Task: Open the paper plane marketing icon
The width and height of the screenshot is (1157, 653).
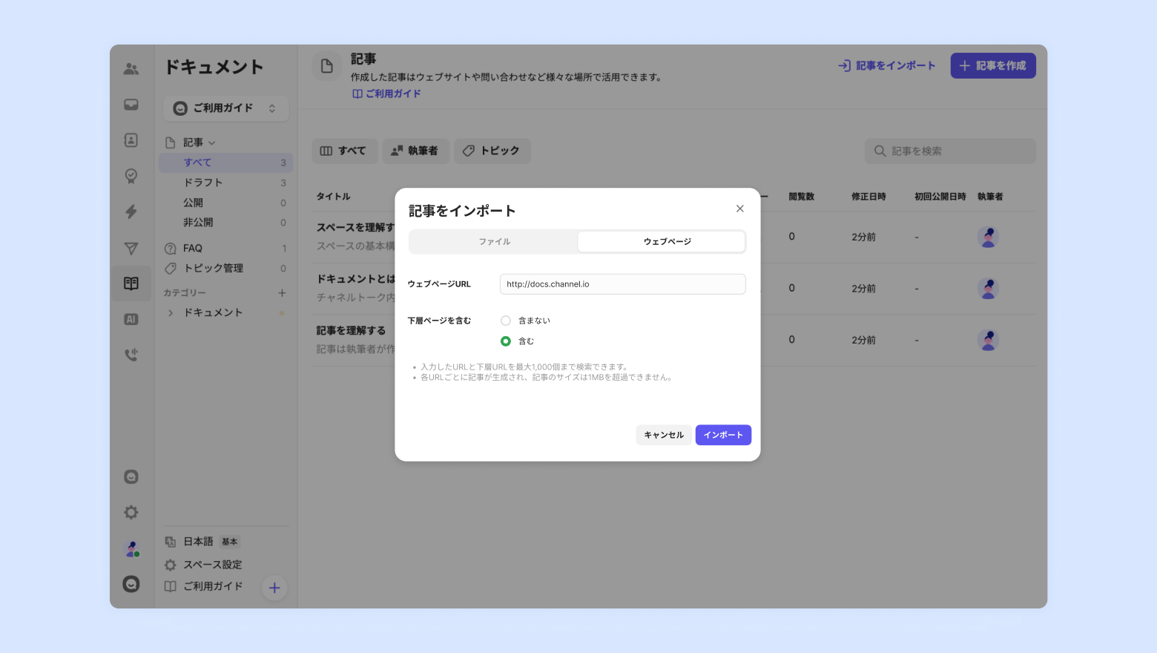Action: pyautogui.click(x=131, y=249)
